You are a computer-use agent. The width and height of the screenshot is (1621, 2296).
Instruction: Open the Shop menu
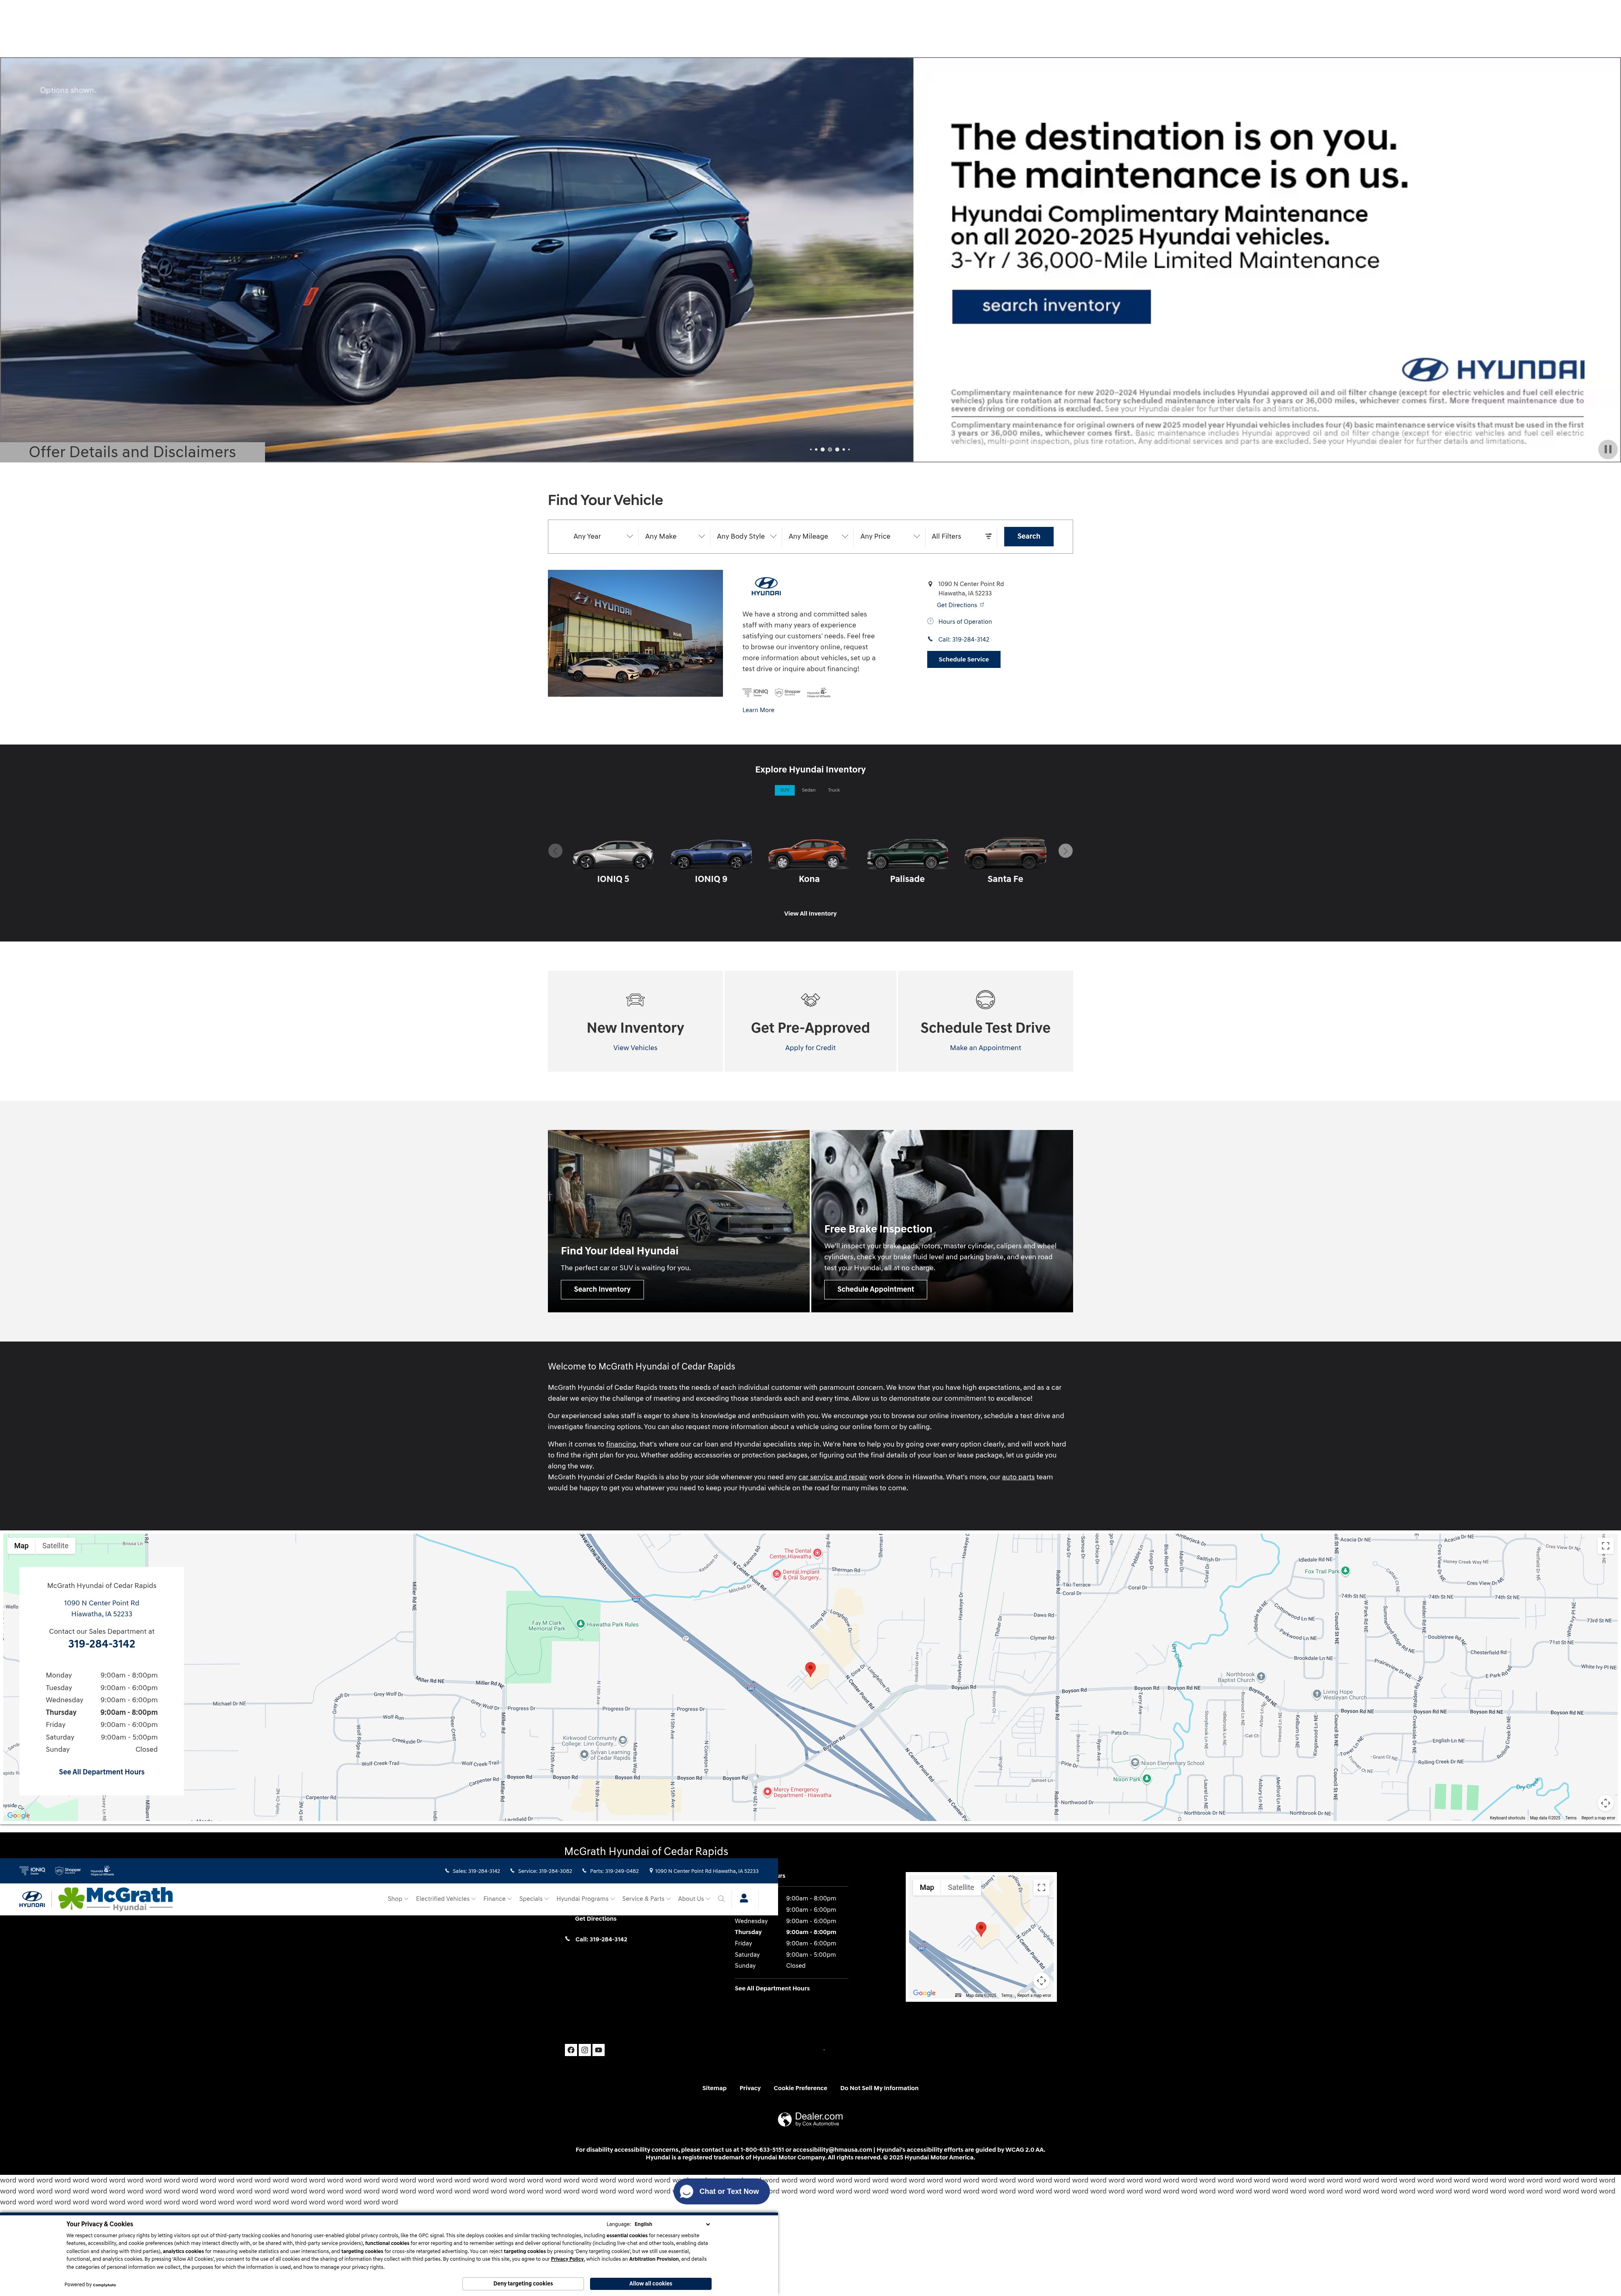(398, 1899)
